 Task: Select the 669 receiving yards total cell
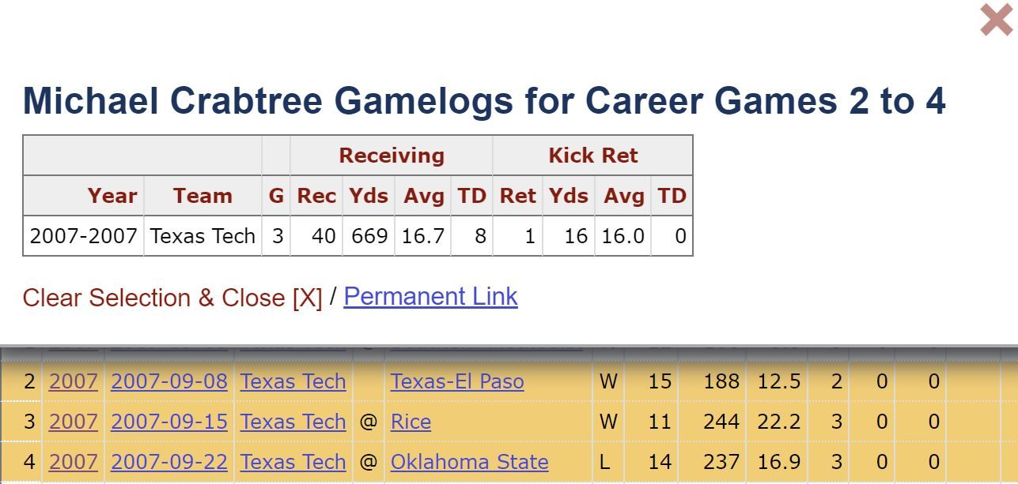click(369, 236)
